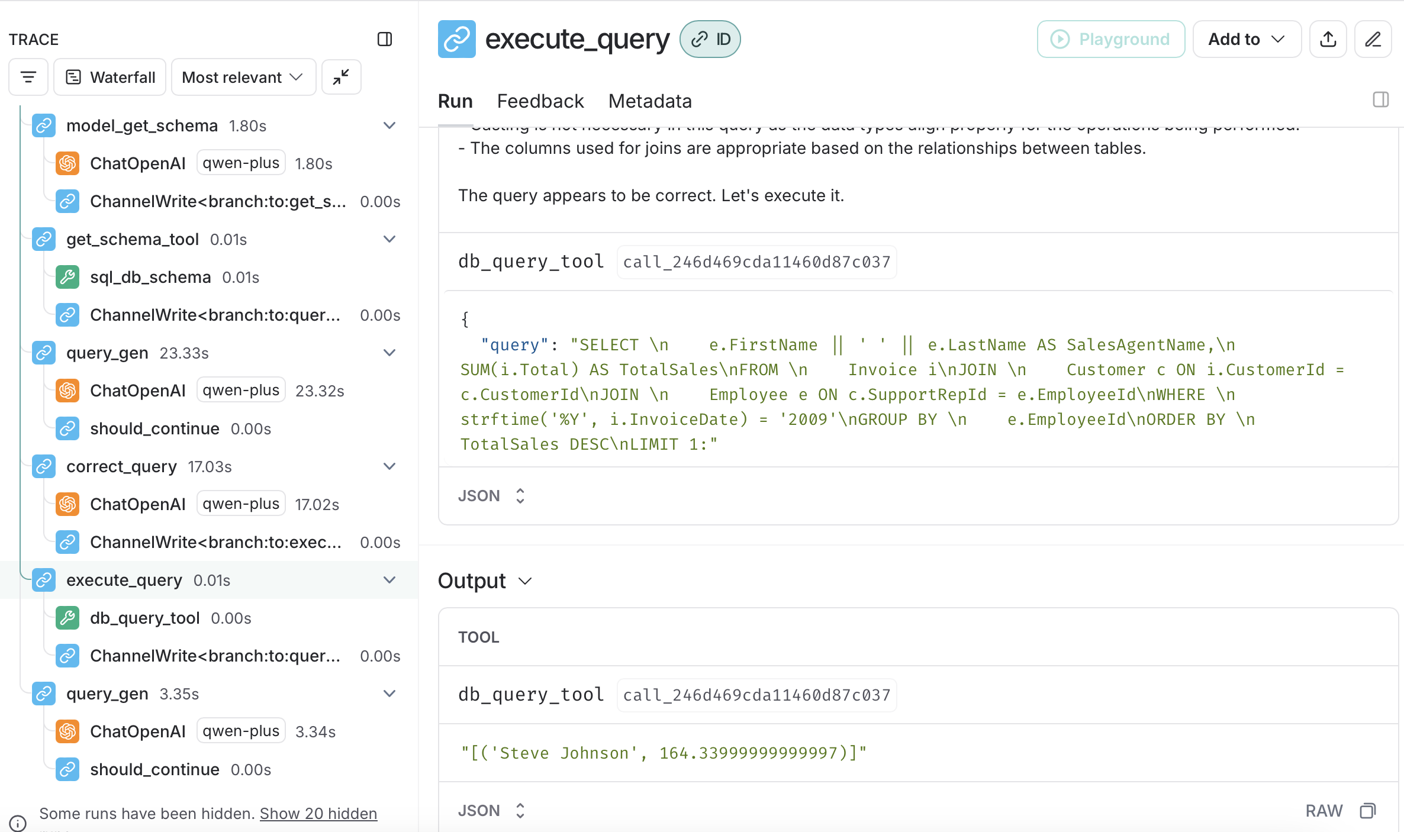This screenshot has height=832, width=1404.
Task: Switch to Waterfall view
Action: pyautogui.click(x=110, y=77)
